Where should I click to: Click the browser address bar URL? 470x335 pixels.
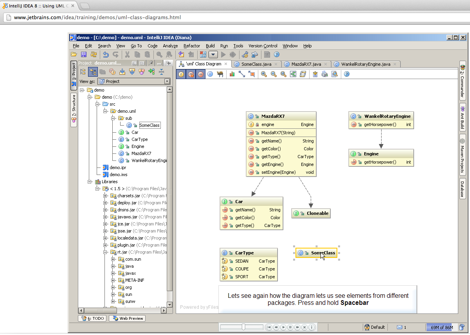(97, 18)
